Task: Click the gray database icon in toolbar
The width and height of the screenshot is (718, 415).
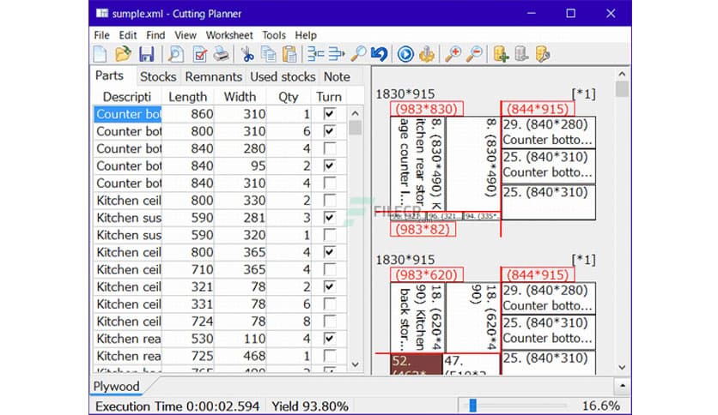Action: pos(521,54)
